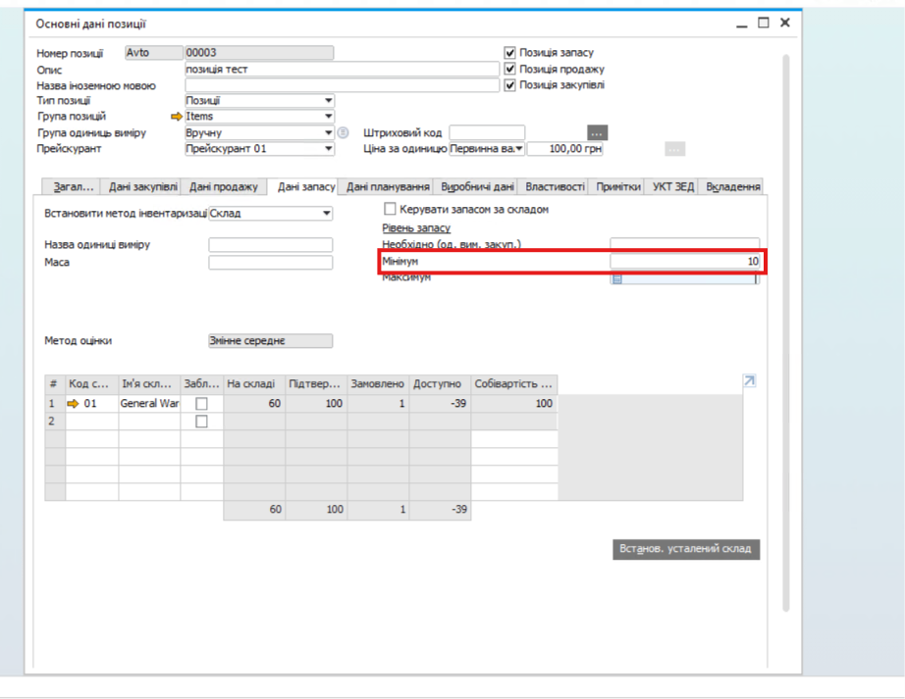Click the На складі column header
The width and height of the screenshot is (905, 699).
point(254,383)
